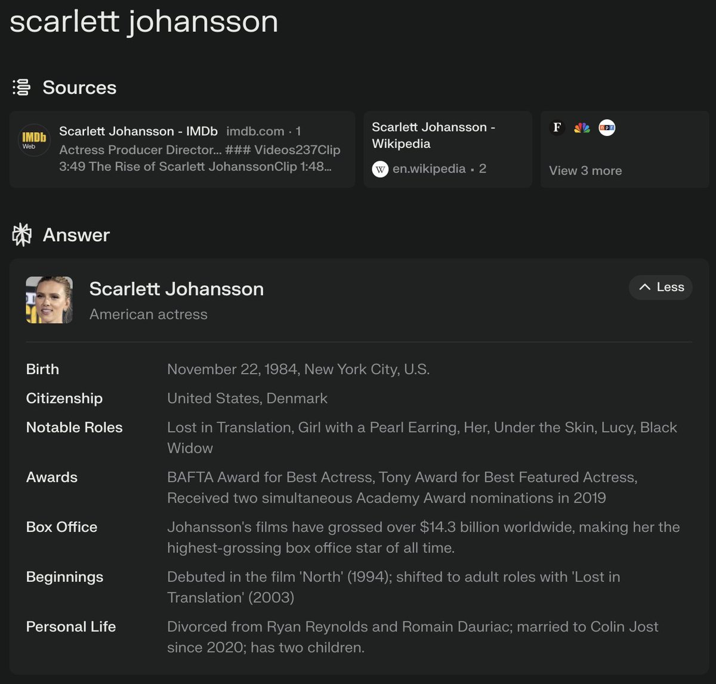Click the Box Office label
Viewport: 716px width, 684px height.
pos(61,527)
